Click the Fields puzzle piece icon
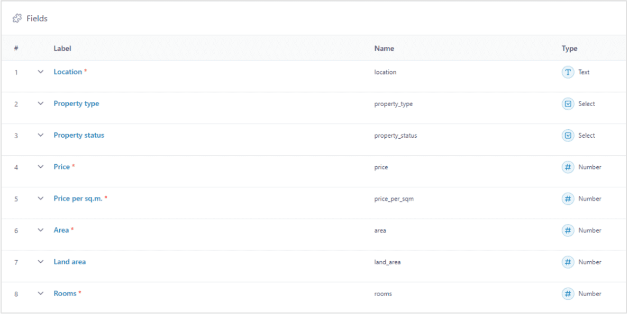 (x=17, y=18)
